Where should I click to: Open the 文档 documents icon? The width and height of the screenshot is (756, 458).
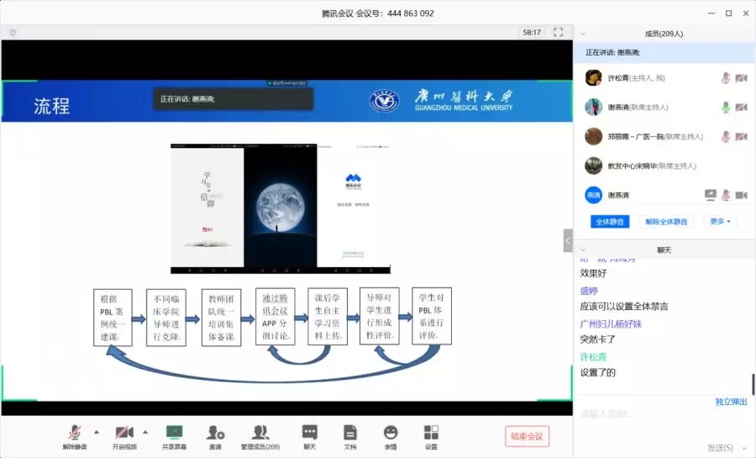coord(350,432)
